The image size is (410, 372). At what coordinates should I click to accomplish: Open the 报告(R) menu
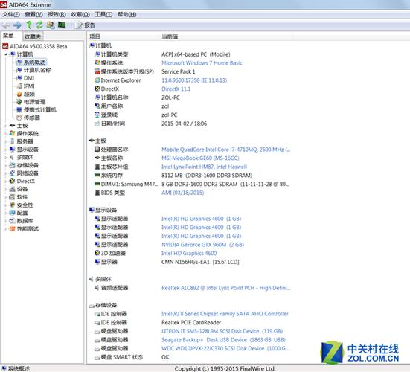coord(57,14)
